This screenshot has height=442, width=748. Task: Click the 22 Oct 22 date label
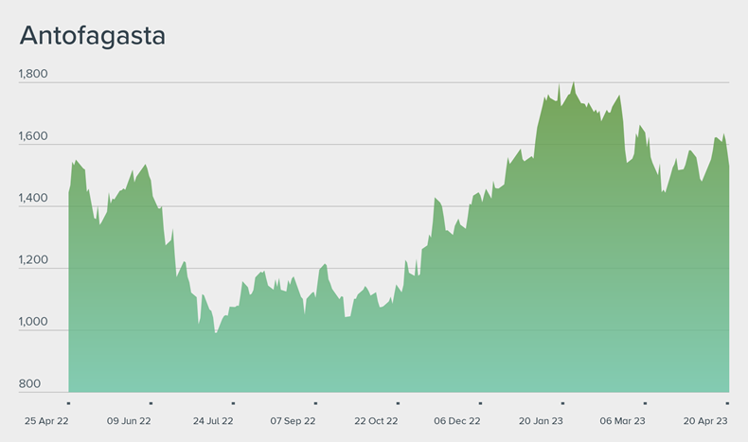376,420
